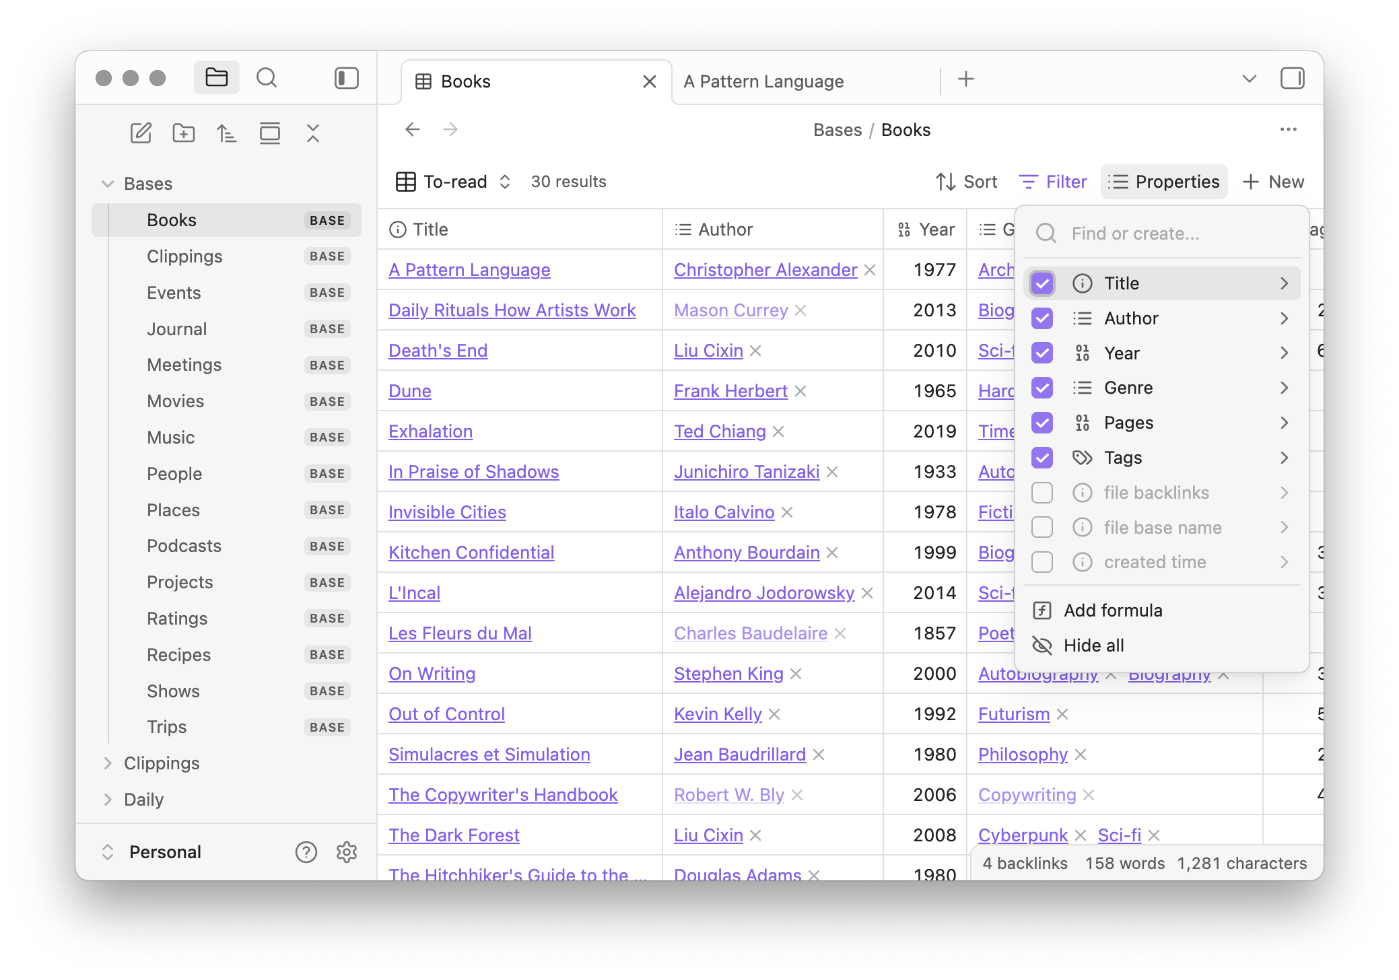The image size is (1399, 980).
Task: Click the Sort button
Action: point(966,182)
